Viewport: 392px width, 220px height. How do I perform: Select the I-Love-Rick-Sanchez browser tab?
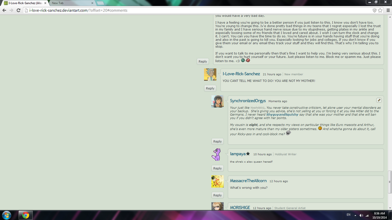click(25, 3)
